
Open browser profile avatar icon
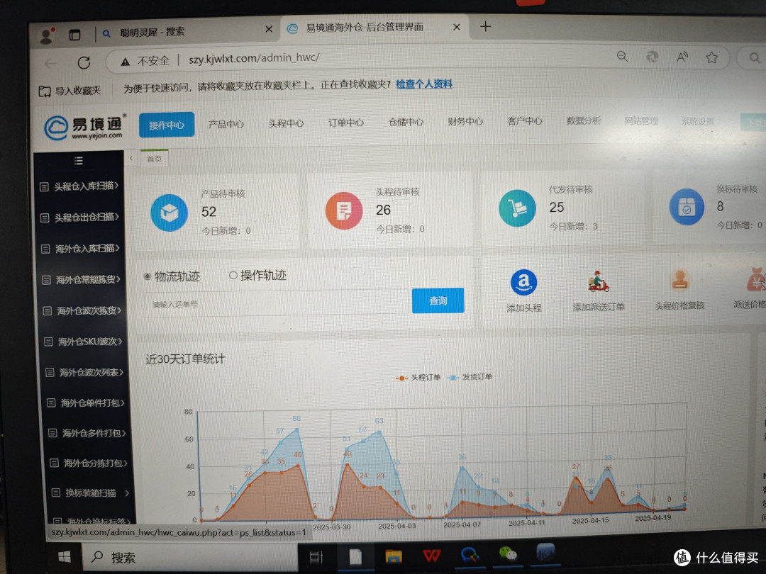pyautogui.click(x=47, y=35)
